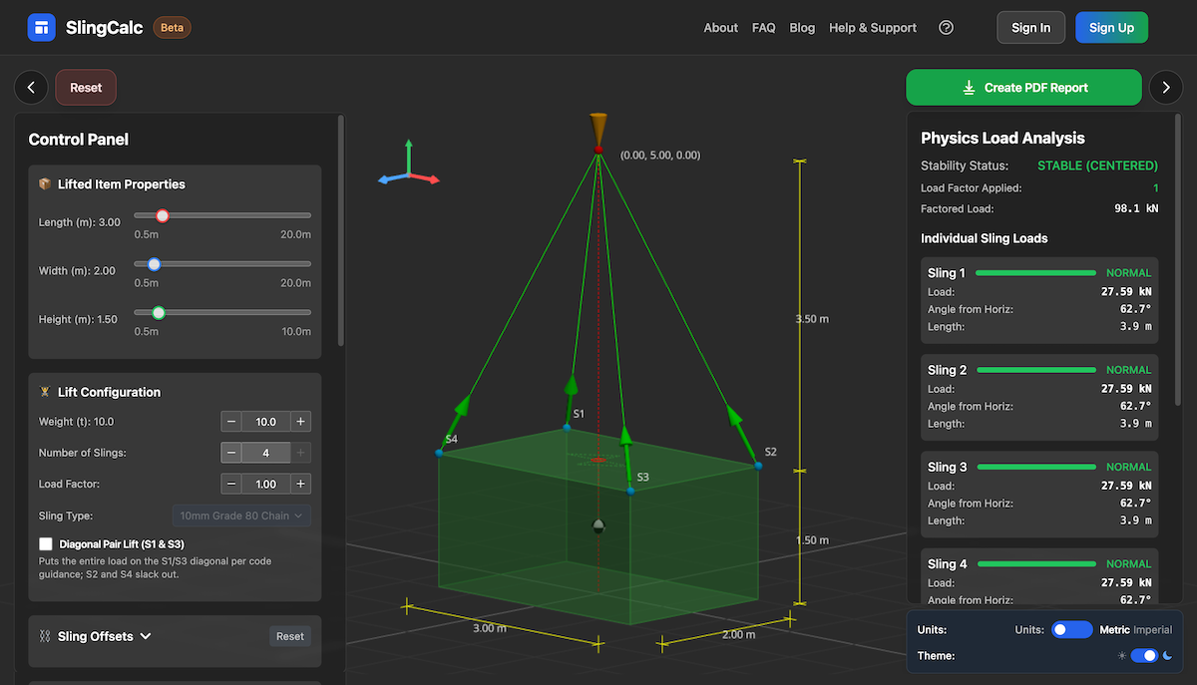Expand the Sling Offsets section chevron
The width and height of the screenshot is (1197, 685).
click(143, 636)
